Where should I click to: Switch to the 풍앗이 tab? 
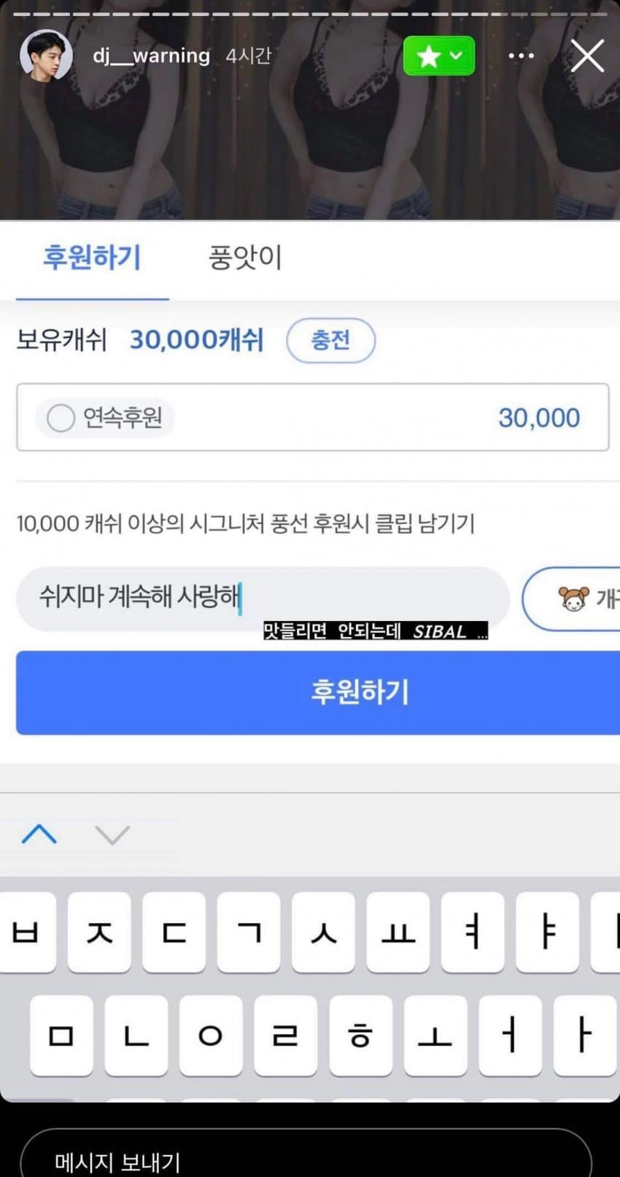click(x=245, y=258)
